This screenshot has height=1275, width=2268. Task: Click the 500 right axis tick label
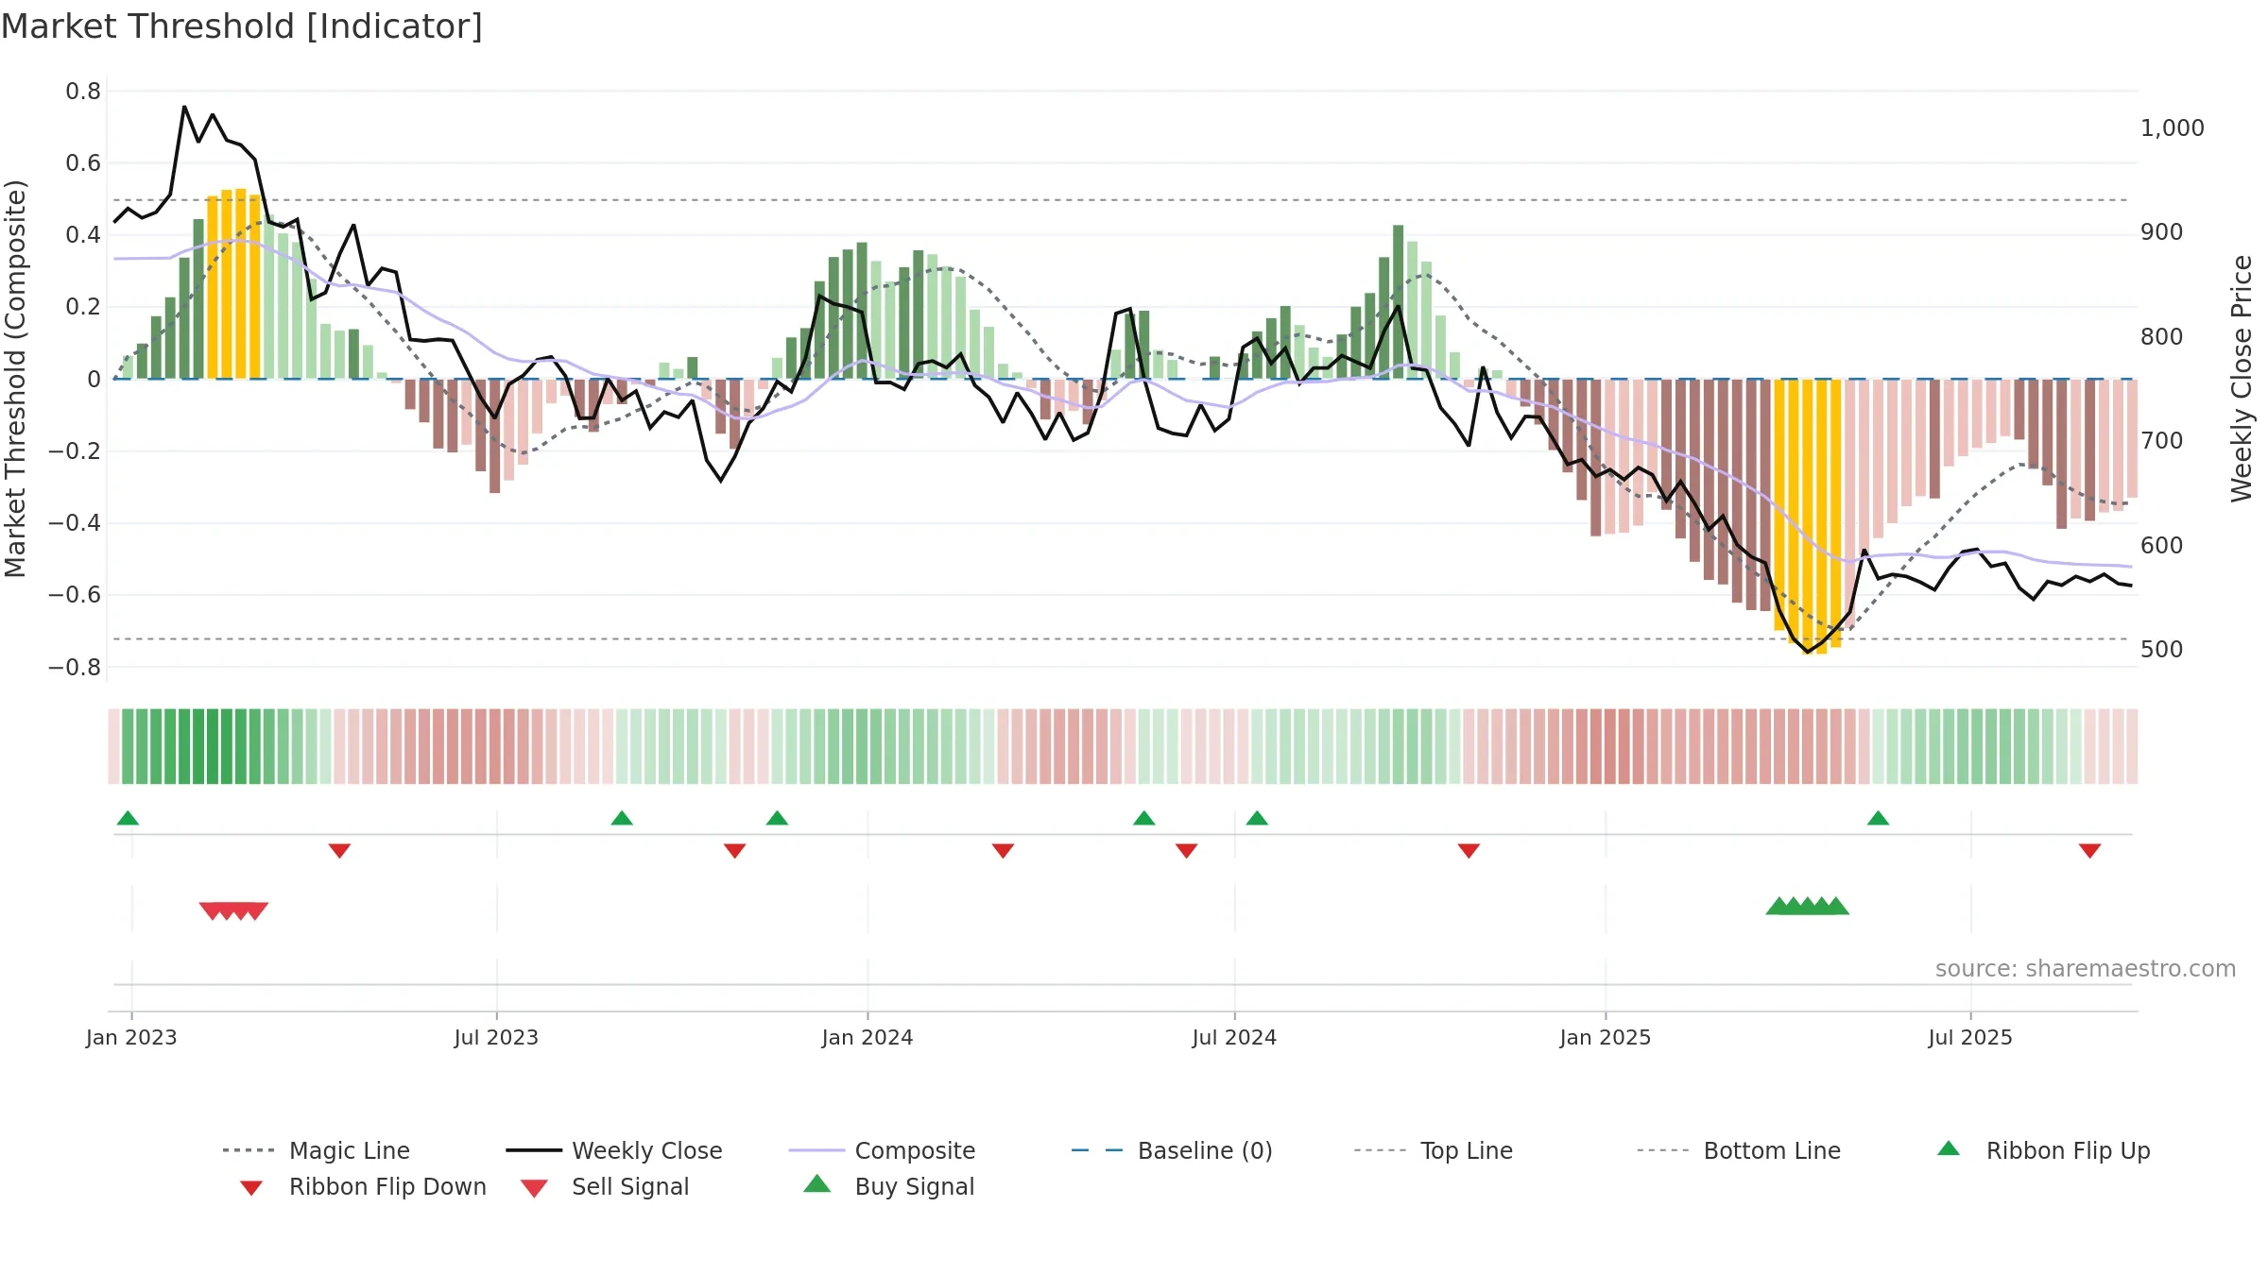coord(2162,650)
